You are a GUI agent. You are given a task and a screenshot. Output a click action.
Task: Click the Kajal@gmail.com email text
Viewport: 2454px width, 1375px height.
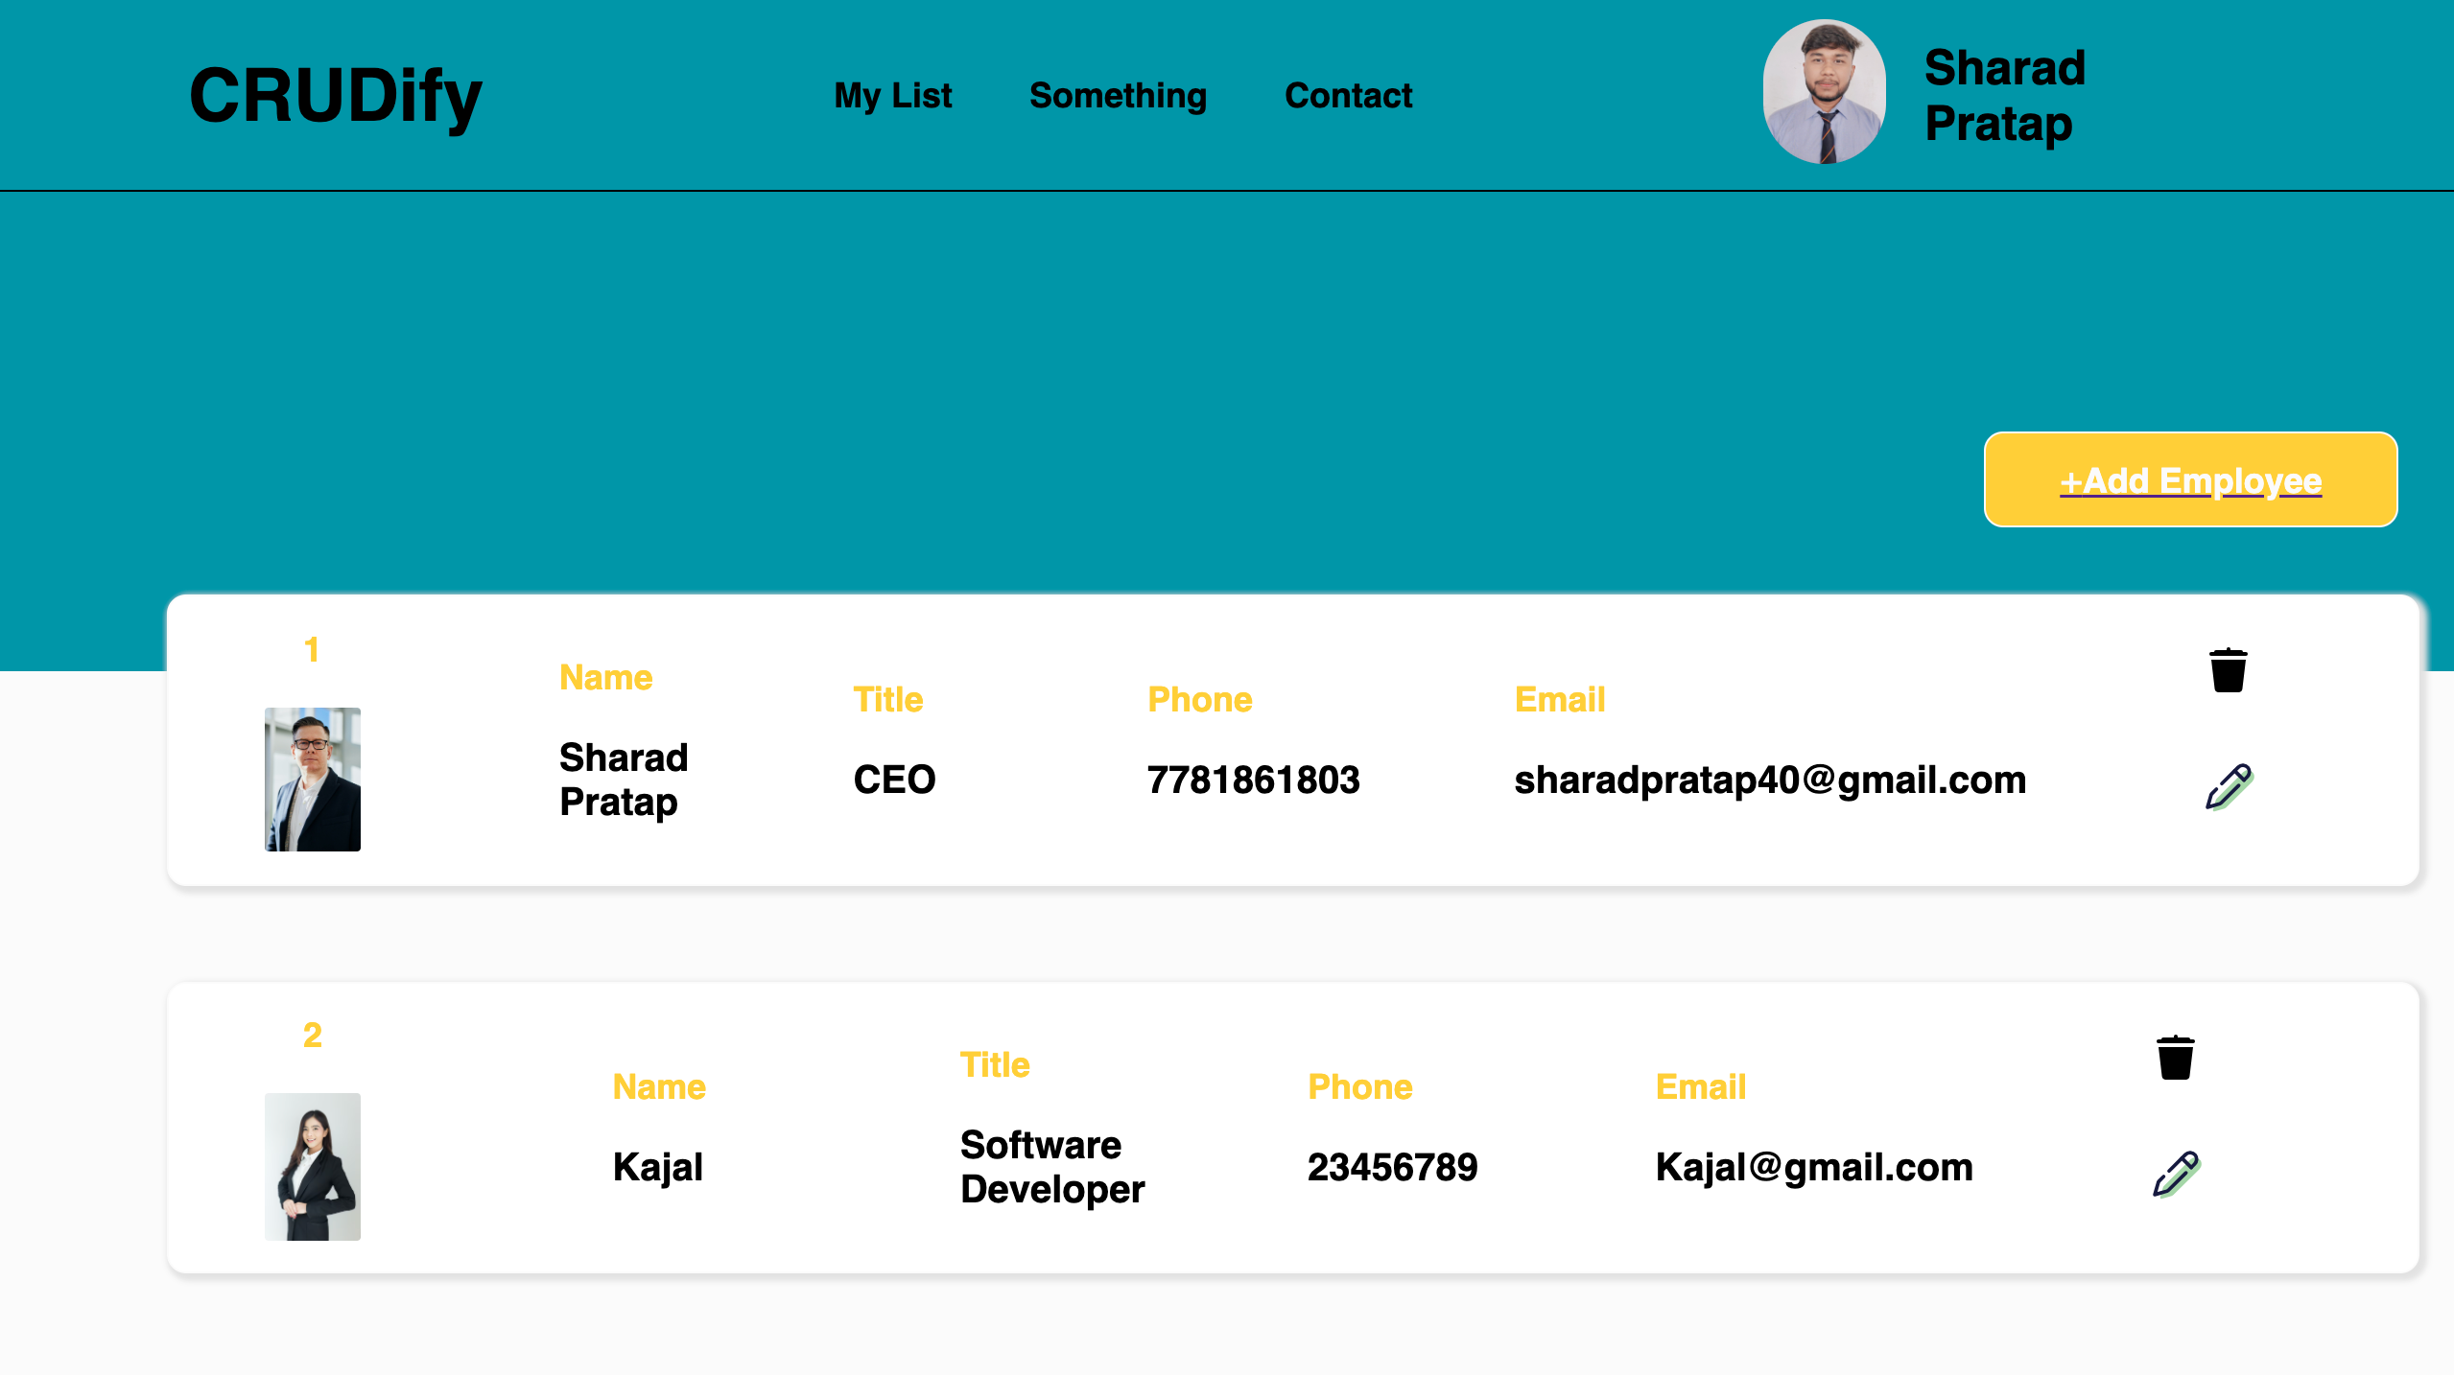(x=1814, y=1167)
